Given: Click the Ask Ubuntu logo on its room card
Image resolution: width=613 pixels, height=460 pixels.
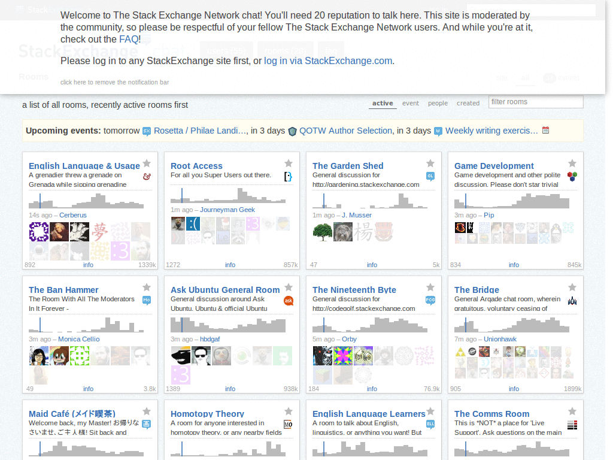Looking at the screenshot, I should tap(289, 301).
